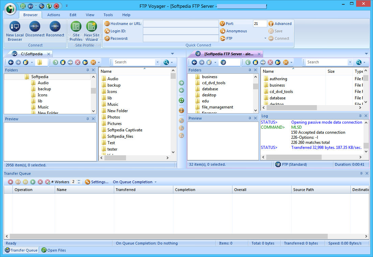Open Site Profiles

(76, 31)
